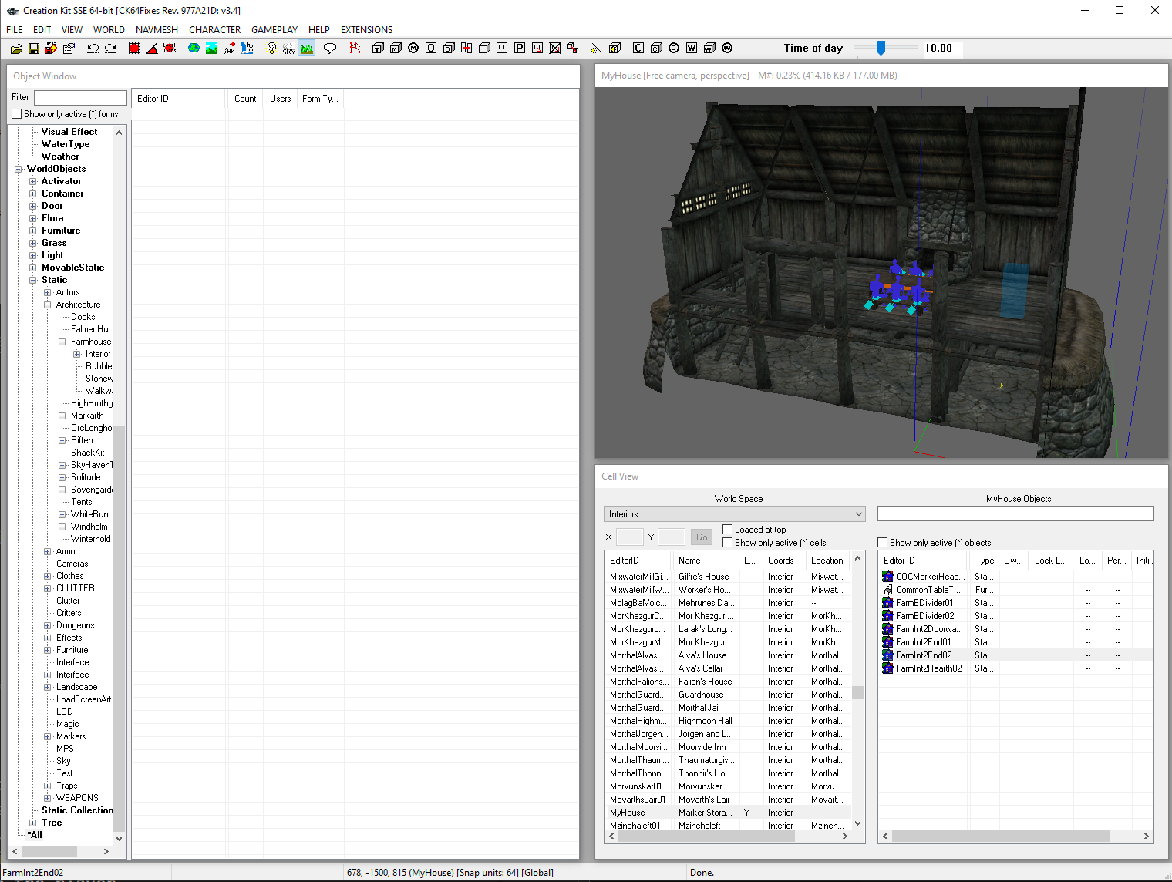The width and height of the screenshot is (1172, 882).
Task: Click the Save plugin floppy disk icon
Action: pyautogui.click(x=33, y=48)
